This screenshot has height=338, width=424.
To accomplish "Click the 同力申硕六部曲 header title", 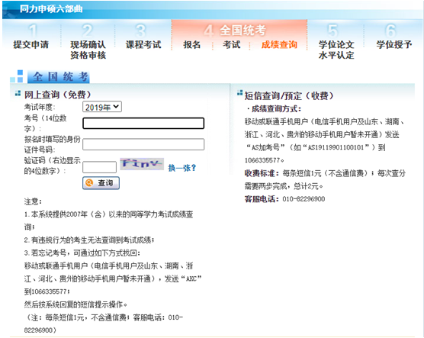I will point(51,9).
